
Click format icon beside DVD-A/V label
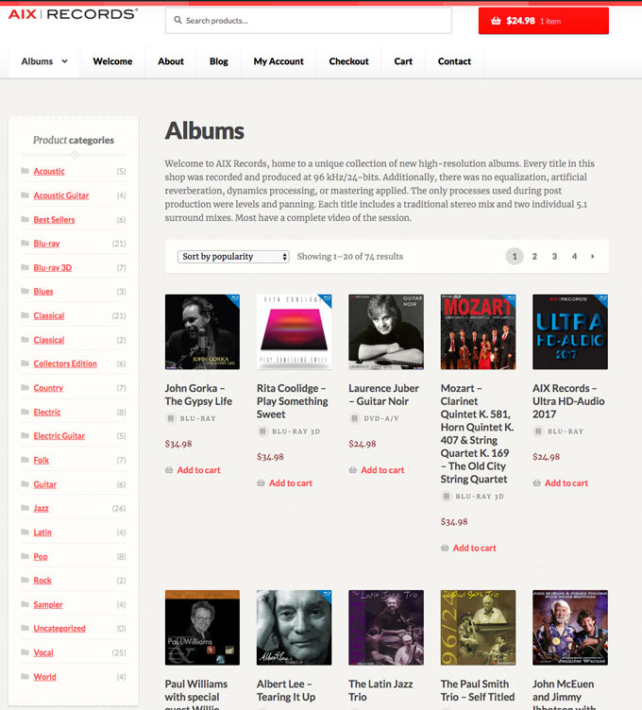coord(354,418)
